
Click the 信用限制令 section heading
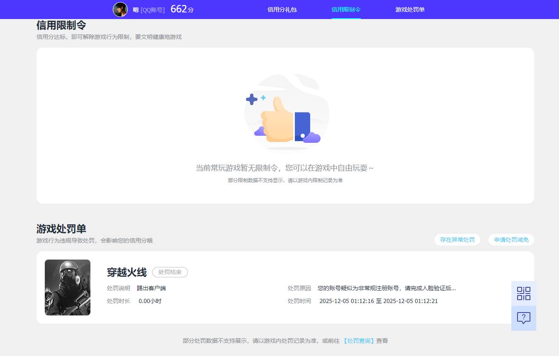pyautogui.click(x=61, y=25)
